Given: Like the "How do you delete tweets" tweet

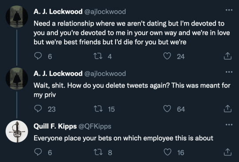Looking at the screenshot, I should tap(167, 109).
